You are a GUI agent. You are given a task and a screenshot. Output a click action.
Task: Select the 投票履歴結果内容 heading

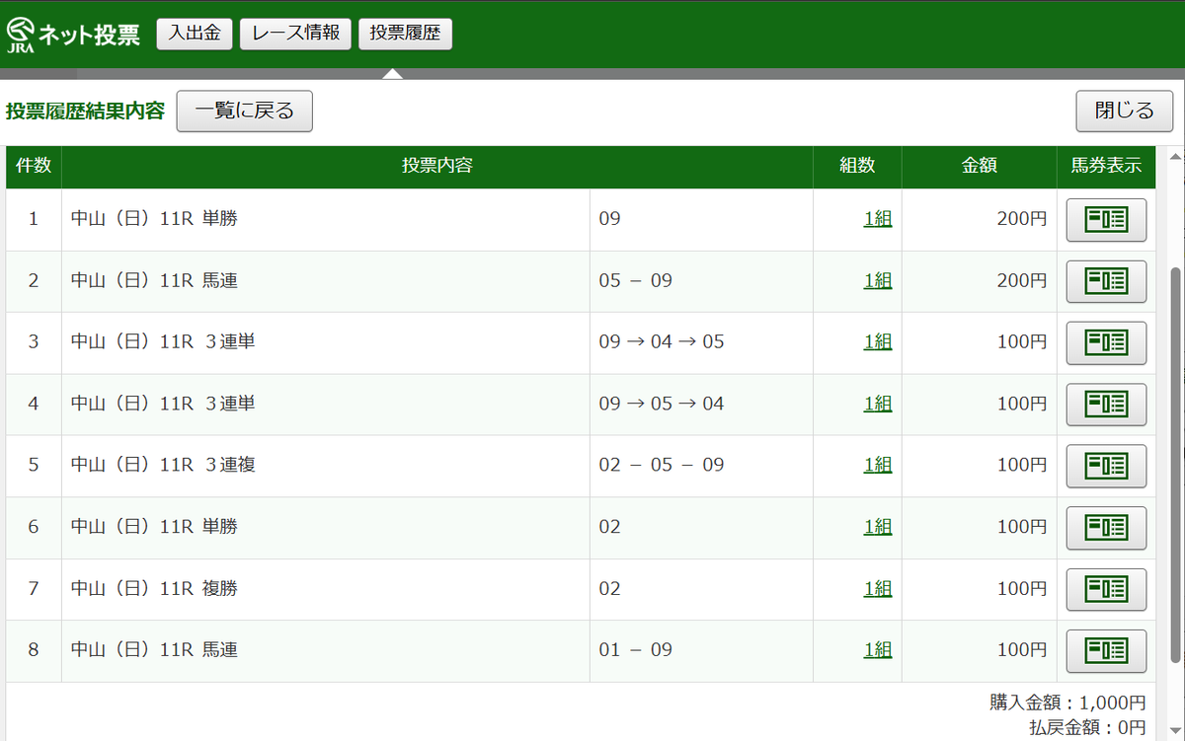(85, 111)
